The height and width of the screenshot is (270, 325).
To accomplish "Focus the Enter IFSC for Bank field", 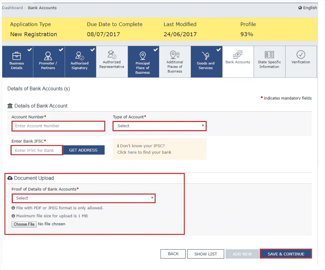I will tap(37, 150).
